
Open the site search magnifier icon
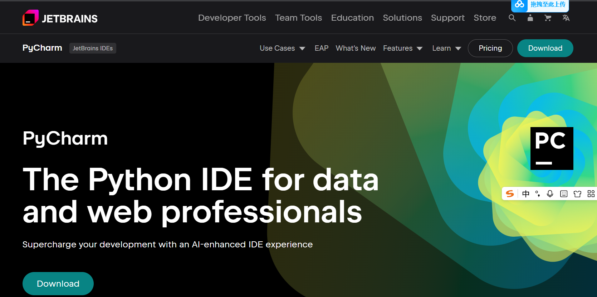(x=512, y=18)
